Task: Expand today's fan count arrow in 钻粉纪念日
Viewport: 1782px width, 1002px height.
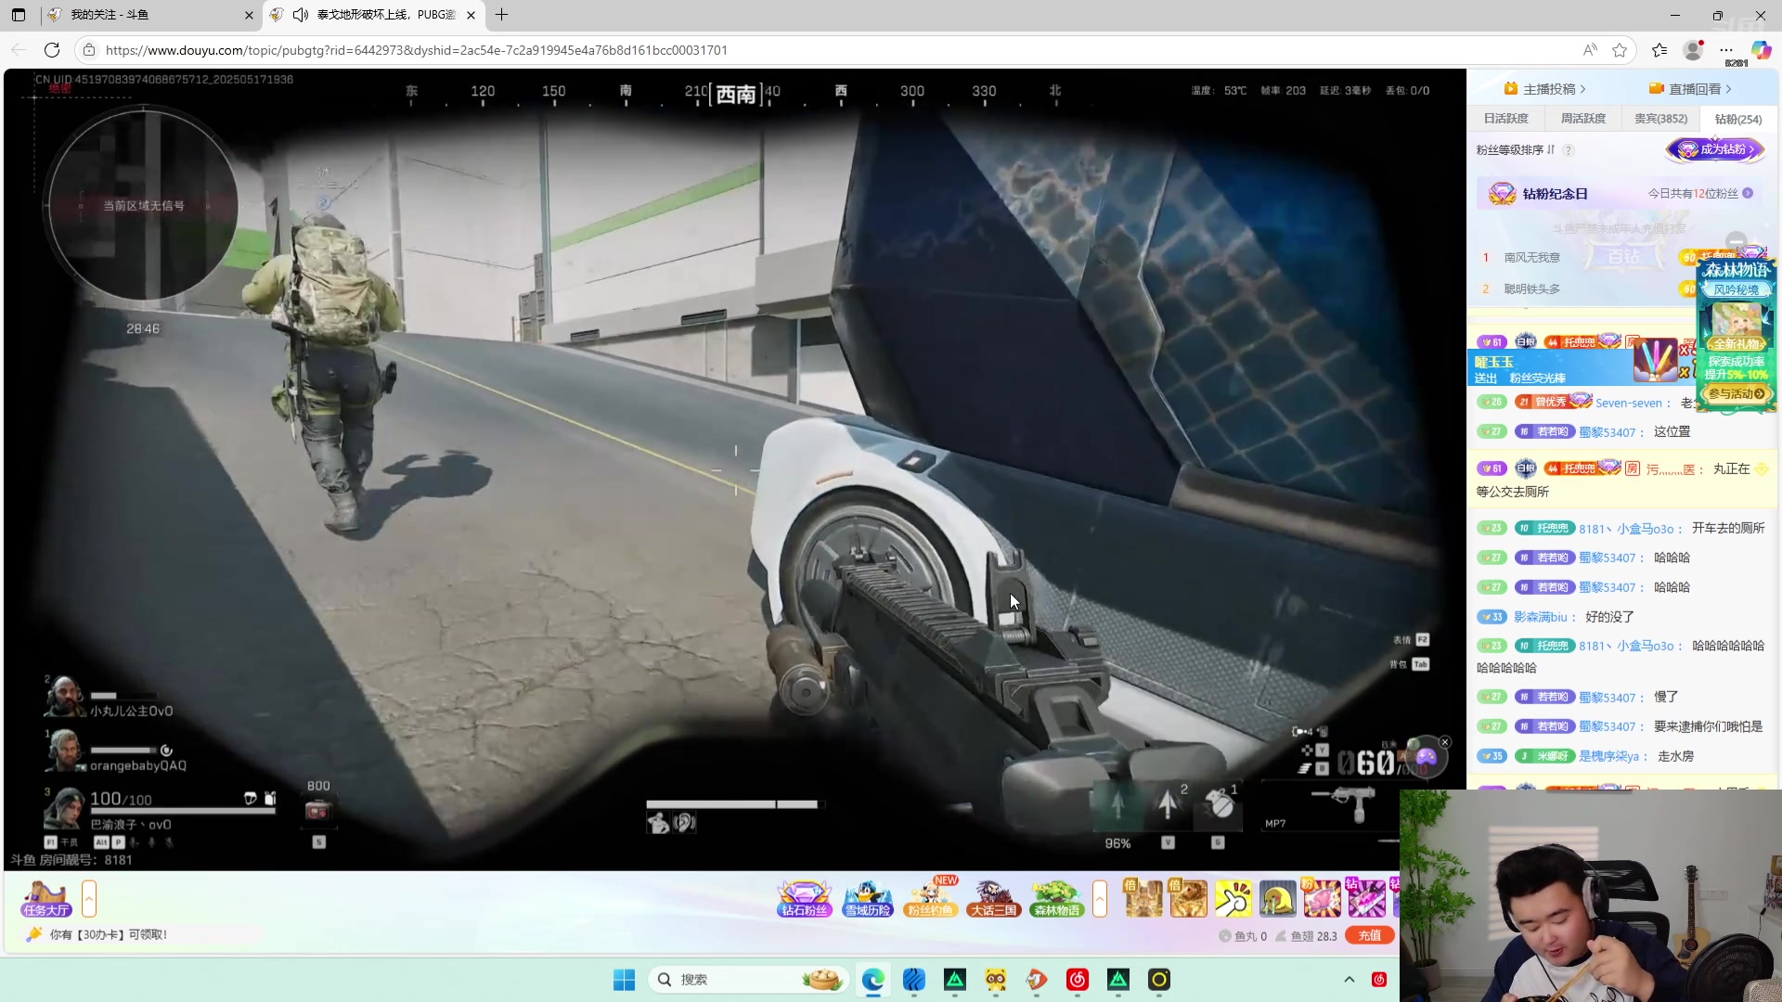Action: pos(1748,194)
